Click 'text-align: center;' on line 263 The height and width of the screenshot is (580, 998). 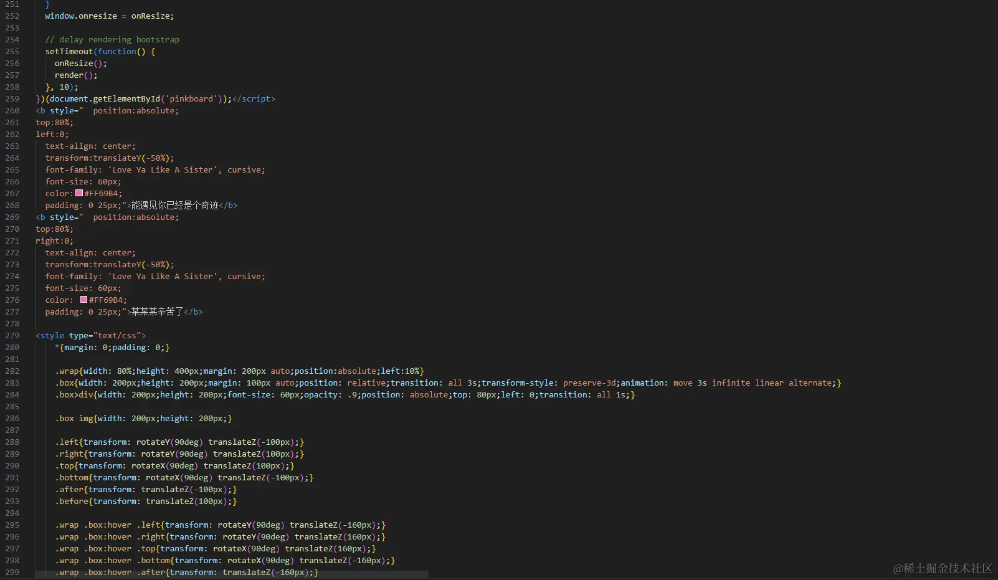tap(90, 146)
